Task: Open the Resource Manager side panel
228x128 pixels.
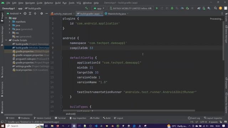Action: 2,36
